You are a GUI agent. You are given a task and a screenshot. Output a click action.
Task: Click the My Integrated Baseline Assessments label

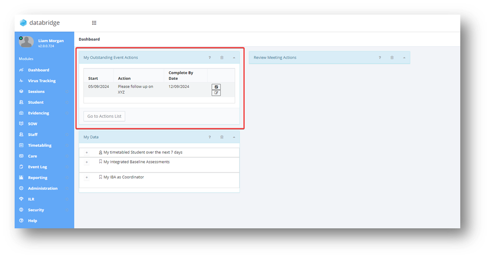137,162
